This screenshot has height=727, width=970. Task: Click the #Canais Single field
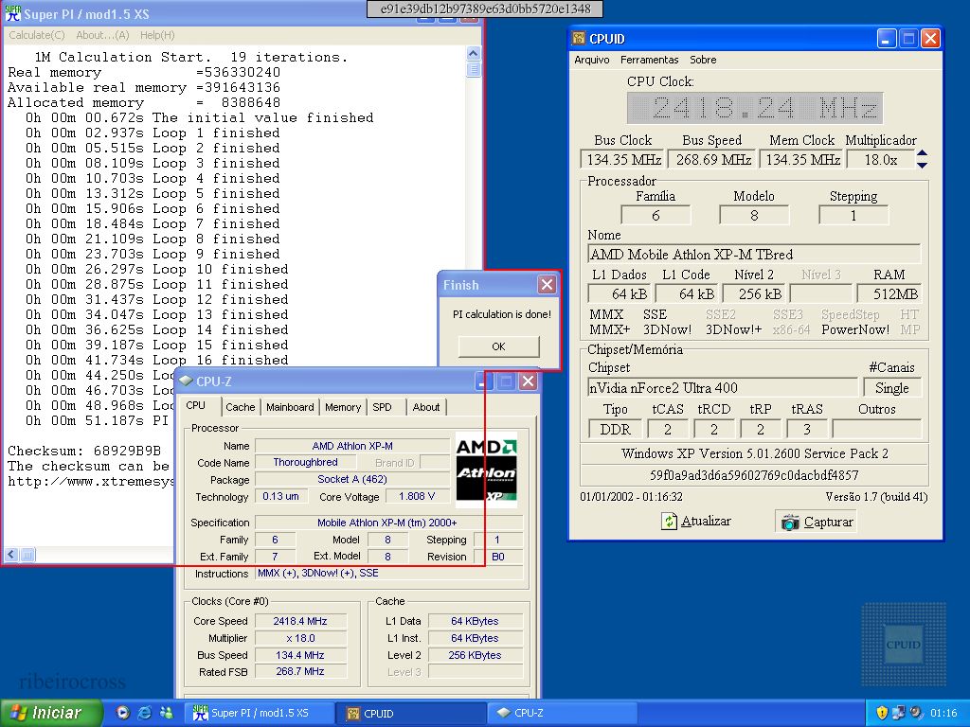(891, 387)
